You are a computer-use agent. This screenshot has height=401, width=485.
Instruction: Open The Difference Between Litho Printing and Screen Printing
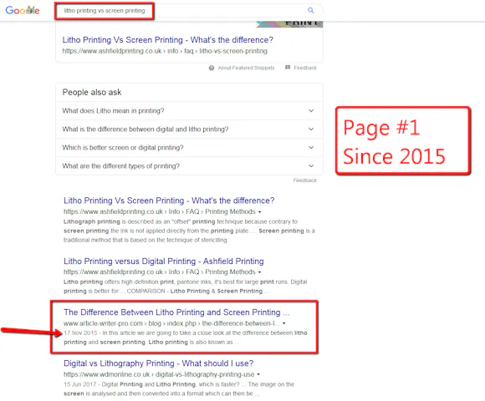(x=176, y=312)
